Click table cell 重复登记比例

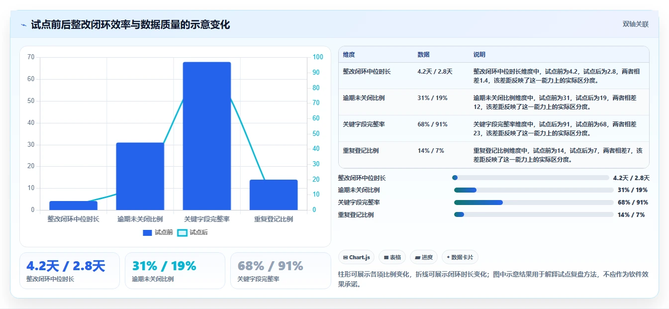(x=361, y=151)
